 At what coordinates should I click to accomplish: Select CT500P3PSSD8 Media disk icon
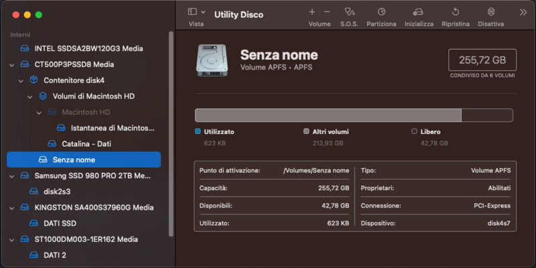pyautogui.click(x=25, y=64)
